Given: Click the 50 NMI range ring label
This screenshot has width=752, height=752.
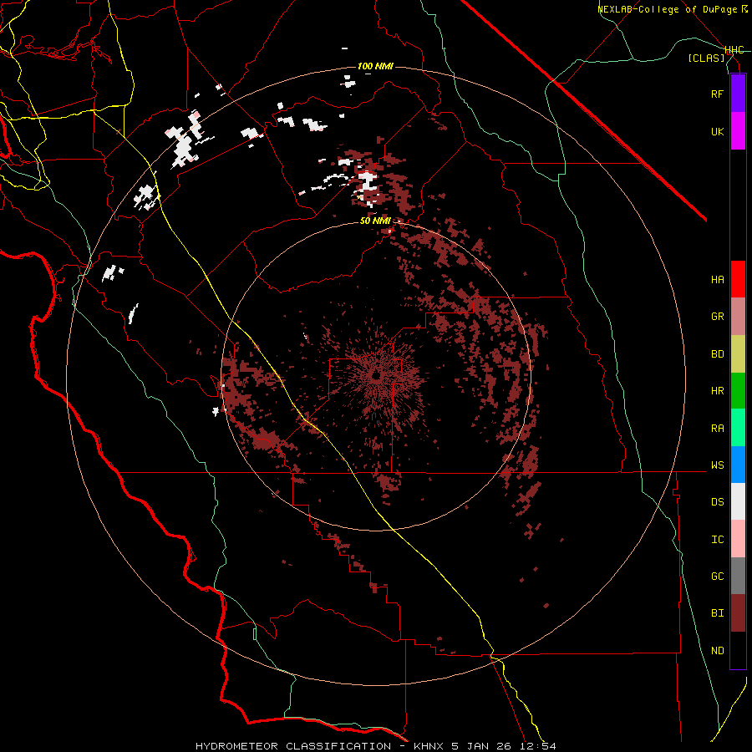Looking at the screenshot, I should tap(375, 221).
